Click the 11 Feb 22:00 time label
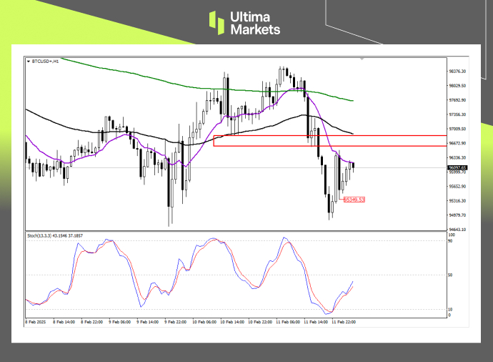 coord(343,322)
